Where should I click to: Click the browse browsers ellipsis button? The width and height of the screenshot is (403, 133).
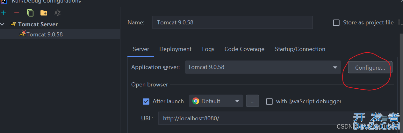[x=252, y=101]
